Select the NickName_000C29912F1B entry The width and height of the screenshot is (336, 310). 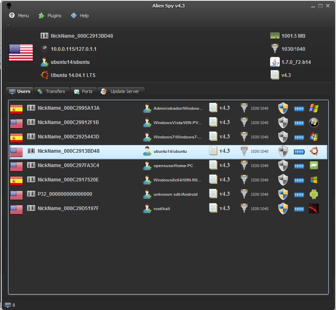(x=168, y=122)
